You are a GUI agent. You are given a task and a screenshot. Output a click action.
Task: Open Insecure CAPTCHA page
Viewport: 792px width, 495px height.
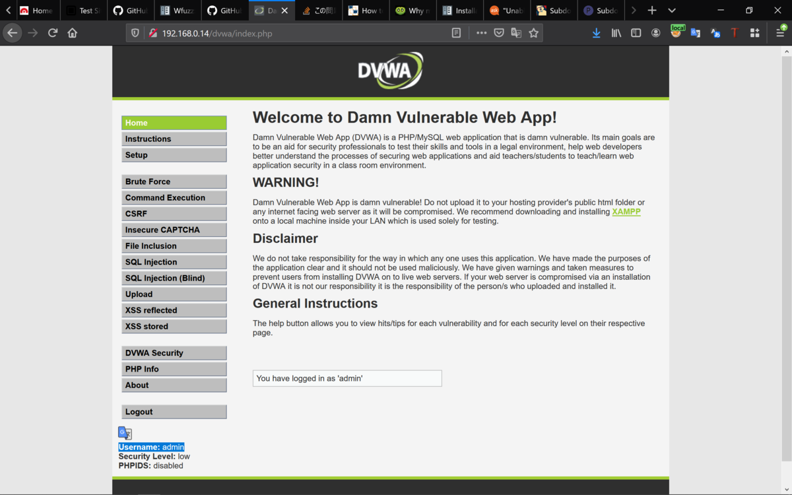[174, 230]
